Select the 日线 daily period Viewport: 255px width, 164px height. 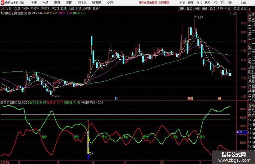click(64, 8)
